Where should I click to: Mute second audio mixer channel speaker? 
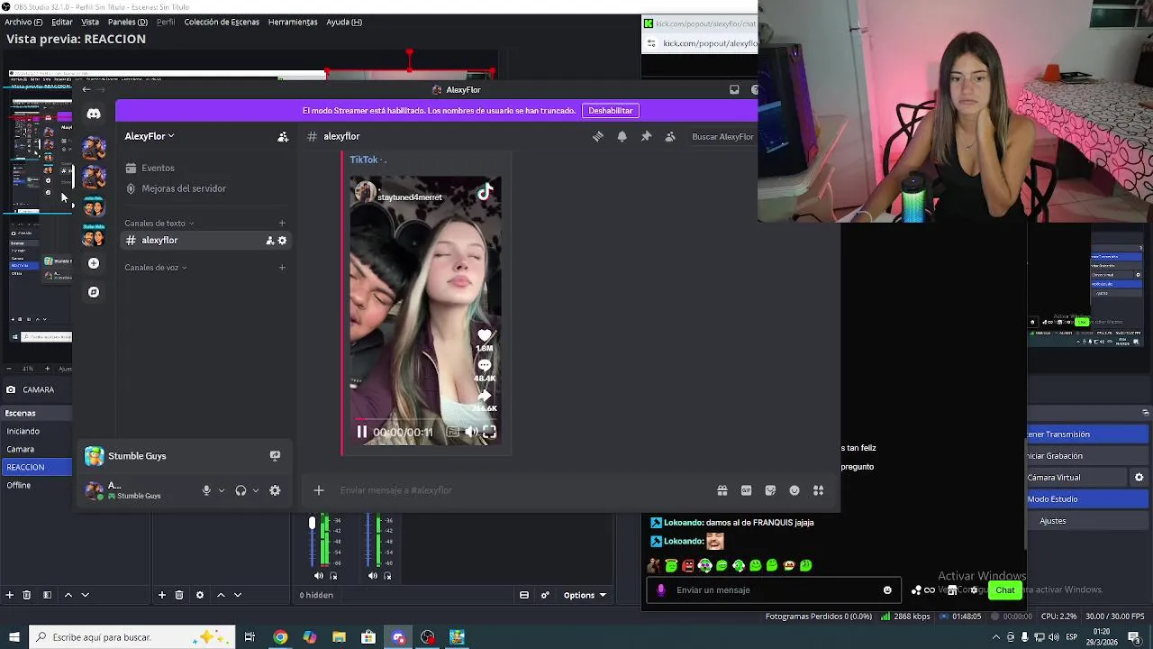pos(373,576)
